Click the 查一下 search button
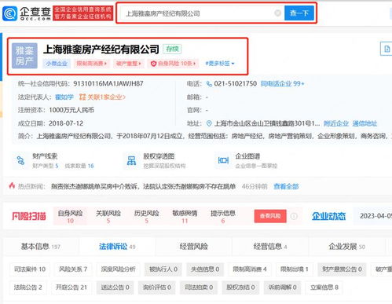 click(x=299, y=13)
